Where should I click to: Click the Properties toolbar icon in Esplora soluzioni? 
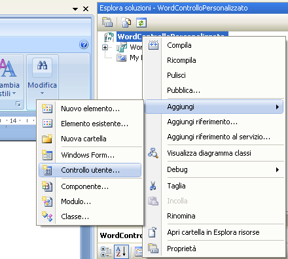pyautogui.click(x=107, y=22)
